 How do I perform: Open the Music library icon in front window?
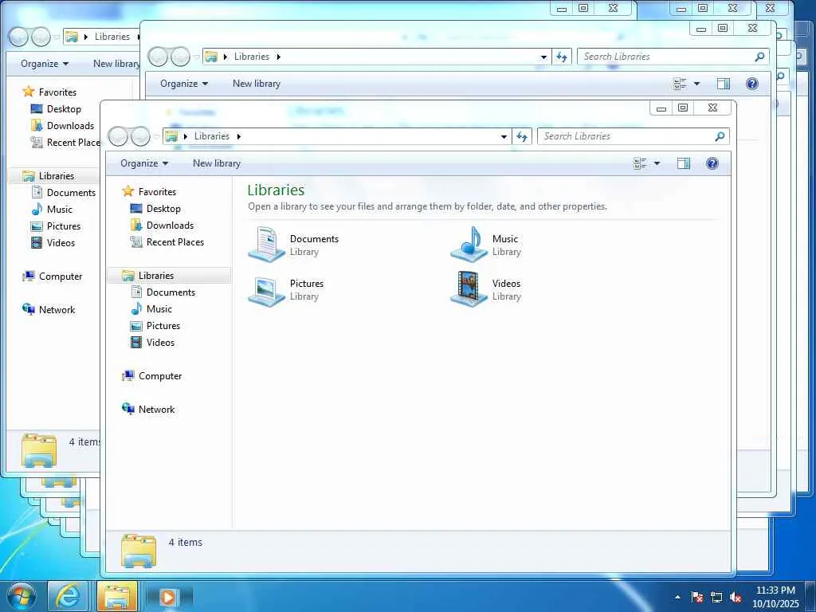point(469,244)
